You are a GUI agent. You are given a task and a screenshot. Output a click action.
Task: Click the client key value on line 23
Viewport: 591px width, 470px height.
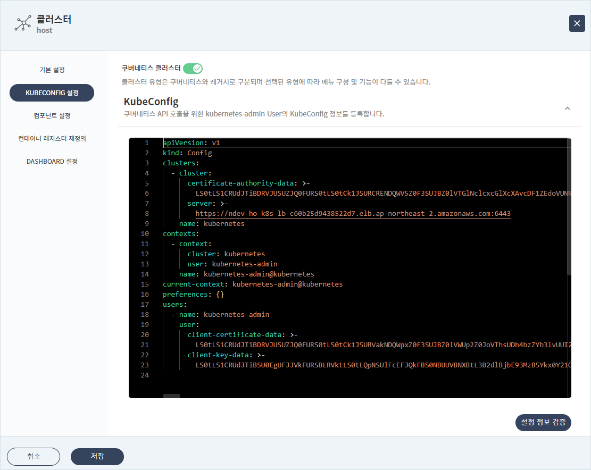pyautogui.click(x=384, y=365)
